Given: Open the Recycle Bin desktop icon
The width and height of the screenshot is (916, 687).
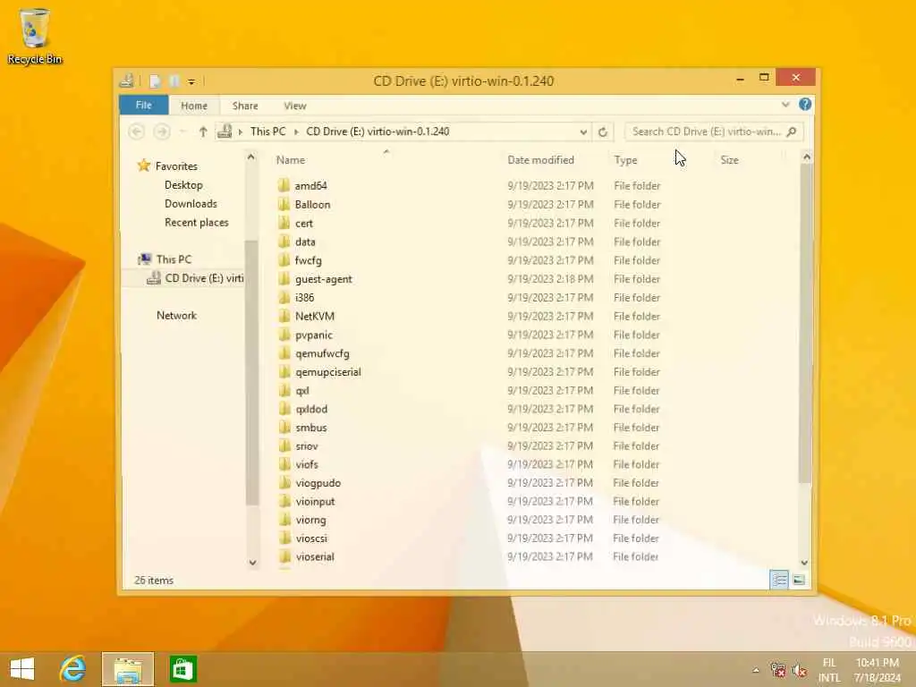Looking at the screenshot, I should click(x=35, y=36).
